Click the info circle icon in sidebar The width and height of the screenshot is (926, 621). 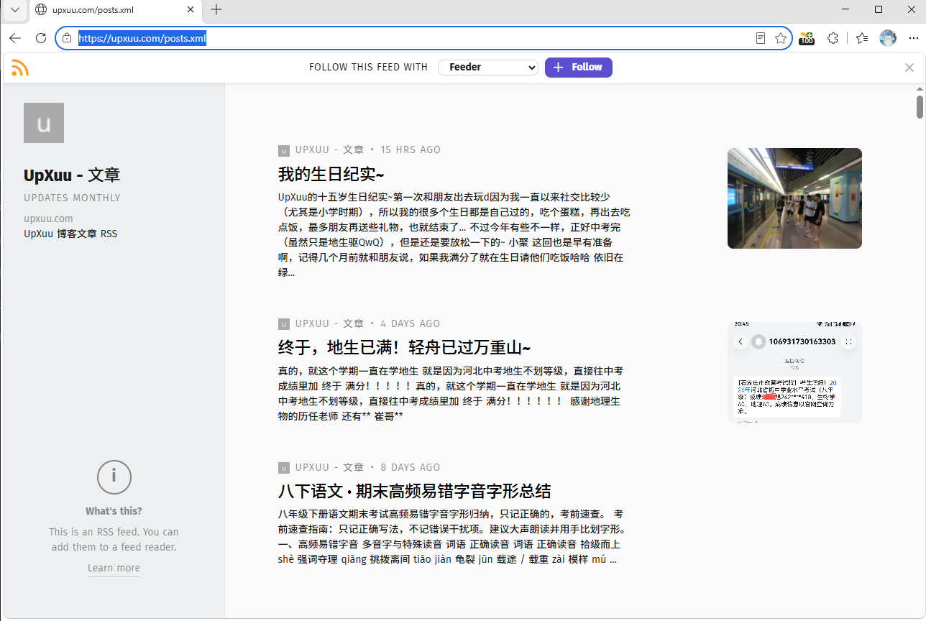(x=114, y=477)
